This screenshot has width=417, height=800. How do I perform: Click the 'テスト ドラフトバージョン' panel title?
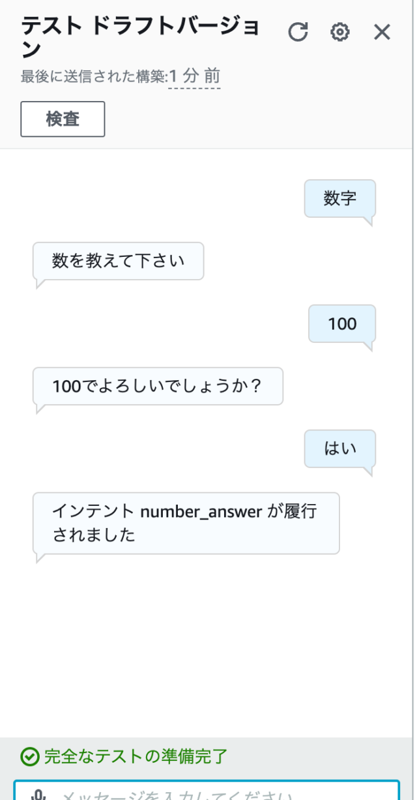point(140,37)
